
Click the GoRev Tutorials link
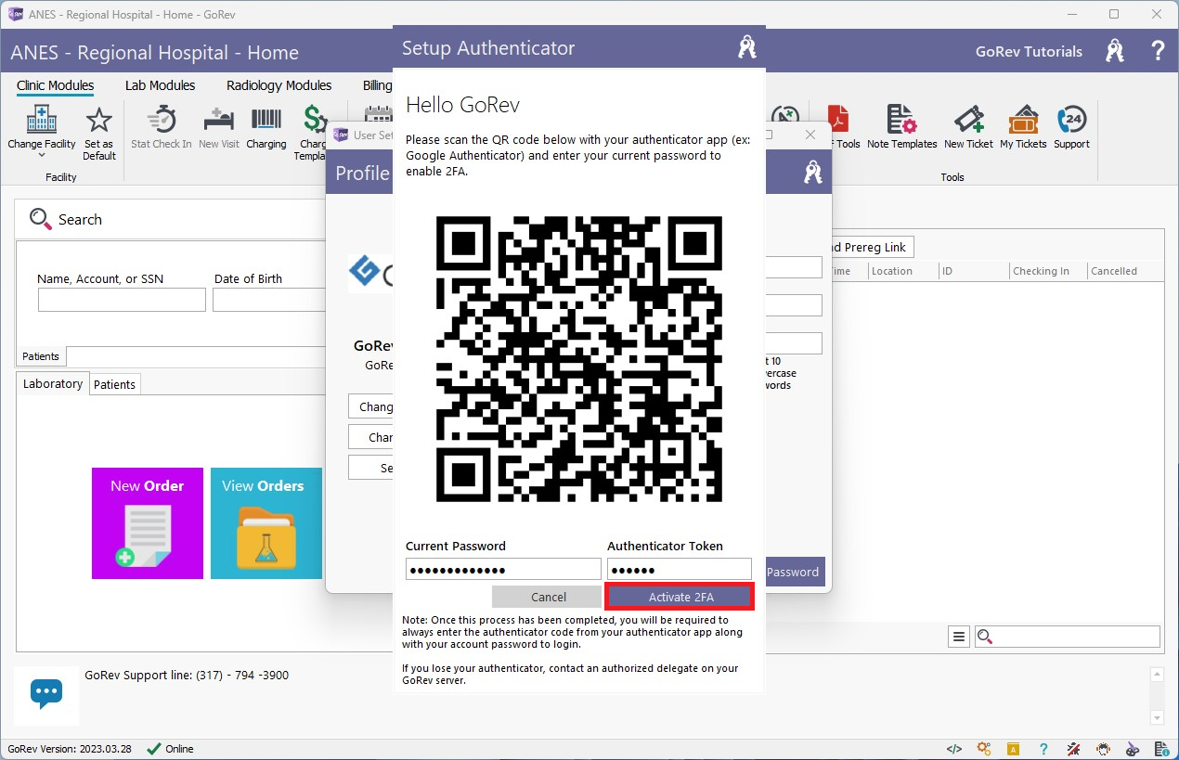(1029, 52)
